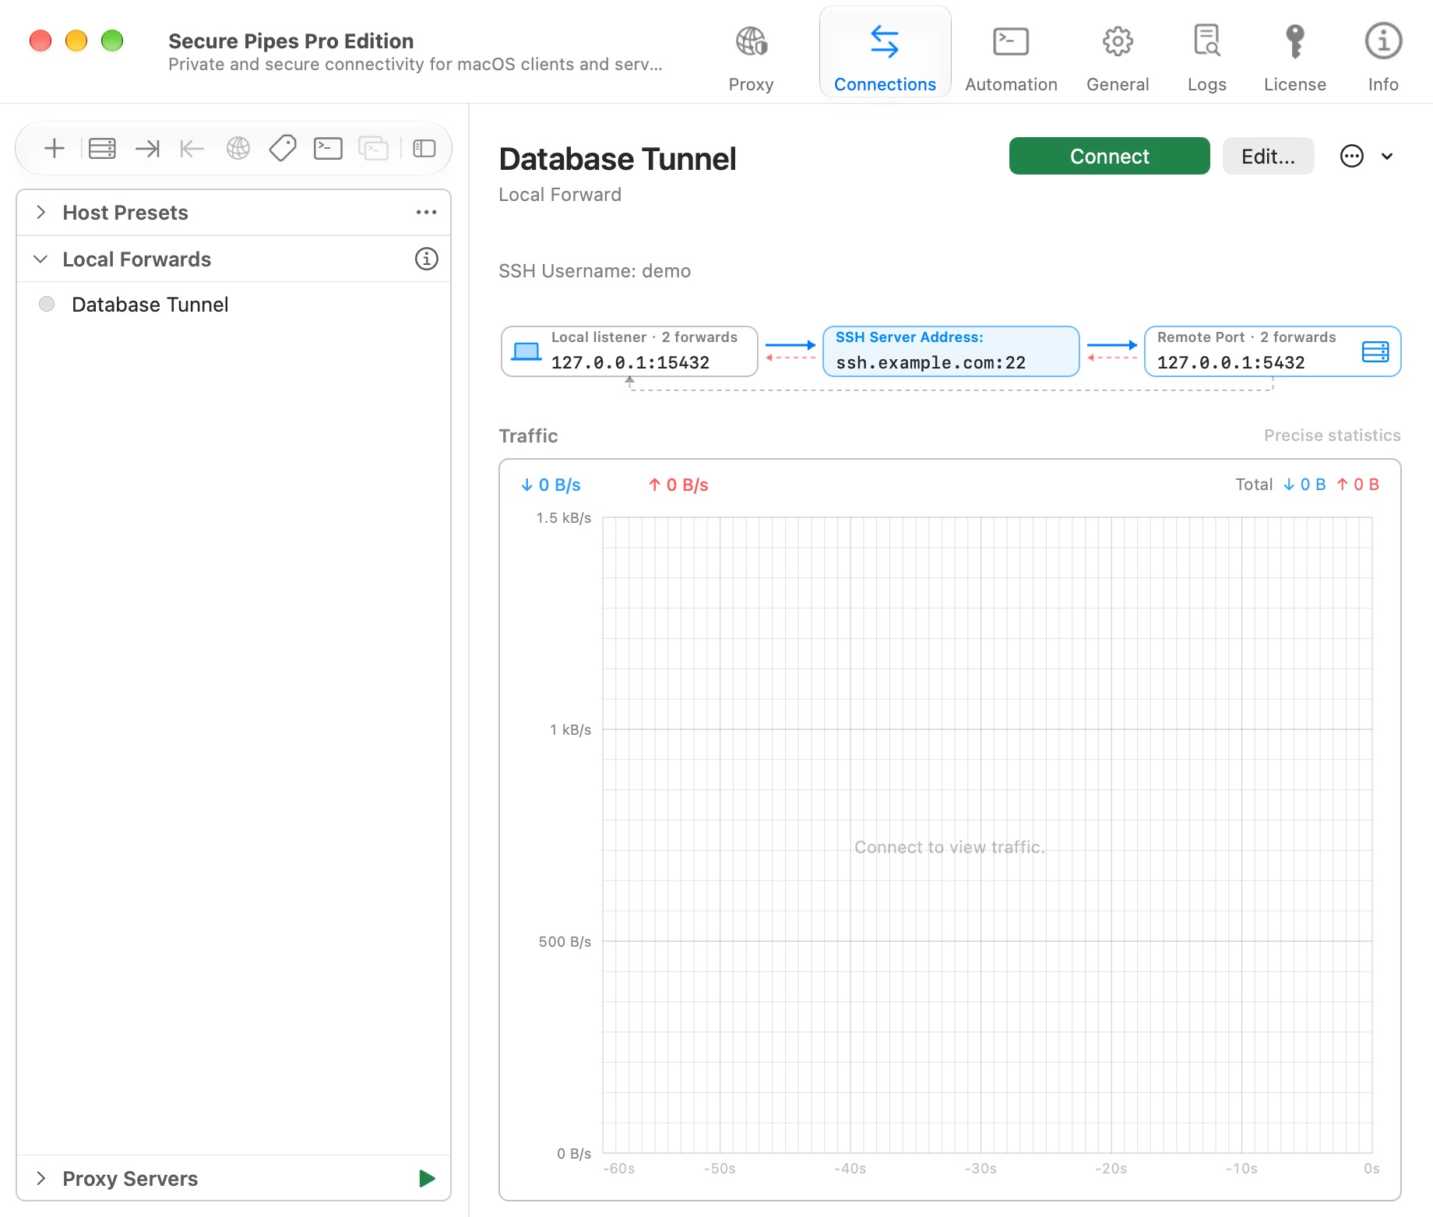Start Proxy Servers with green play icon

point(427,1178)
